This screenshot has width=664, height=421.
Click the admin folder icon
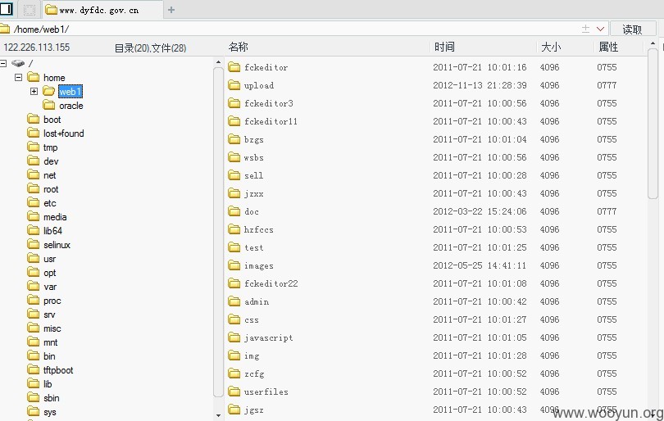tap(234, 301)
